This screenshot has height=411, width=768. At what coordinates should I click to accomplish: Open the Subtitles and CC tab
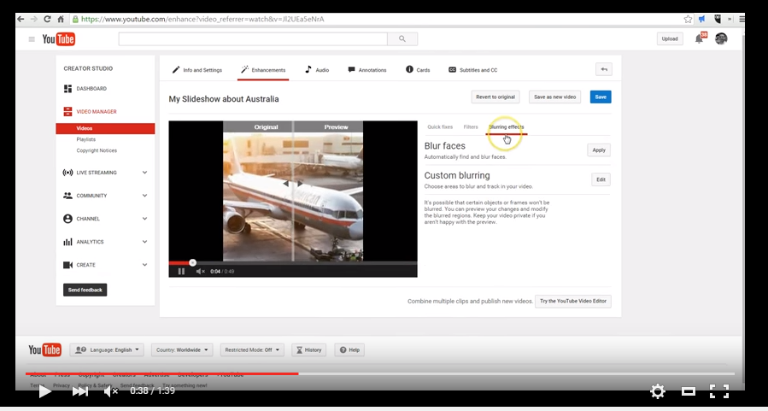pyautogui.click(x=473, y=70)
